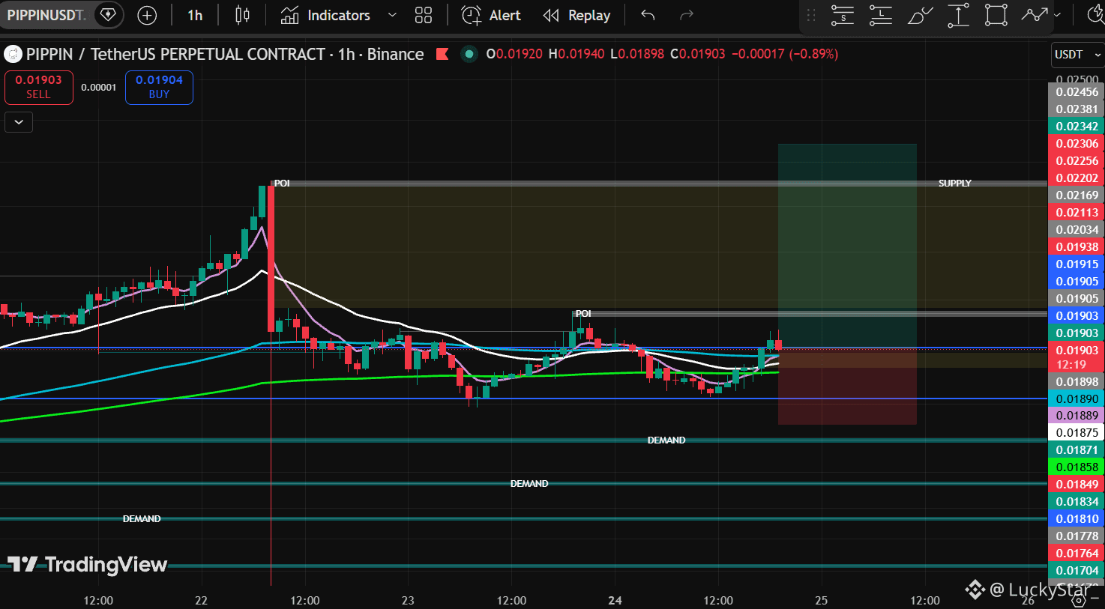
Task: Click the blue 0.01810 price label
Action: 1077,519
